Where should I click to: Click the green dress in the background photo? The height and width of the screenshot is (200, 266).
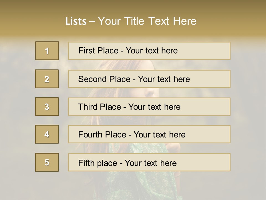[x=139, y=178]
